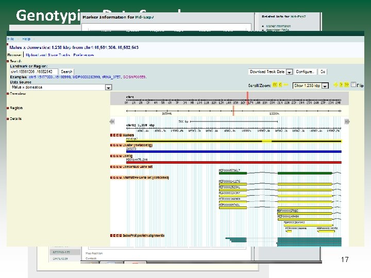Collapse the Consensus Gene set track
371x278 pixels.
pos(111,167)
